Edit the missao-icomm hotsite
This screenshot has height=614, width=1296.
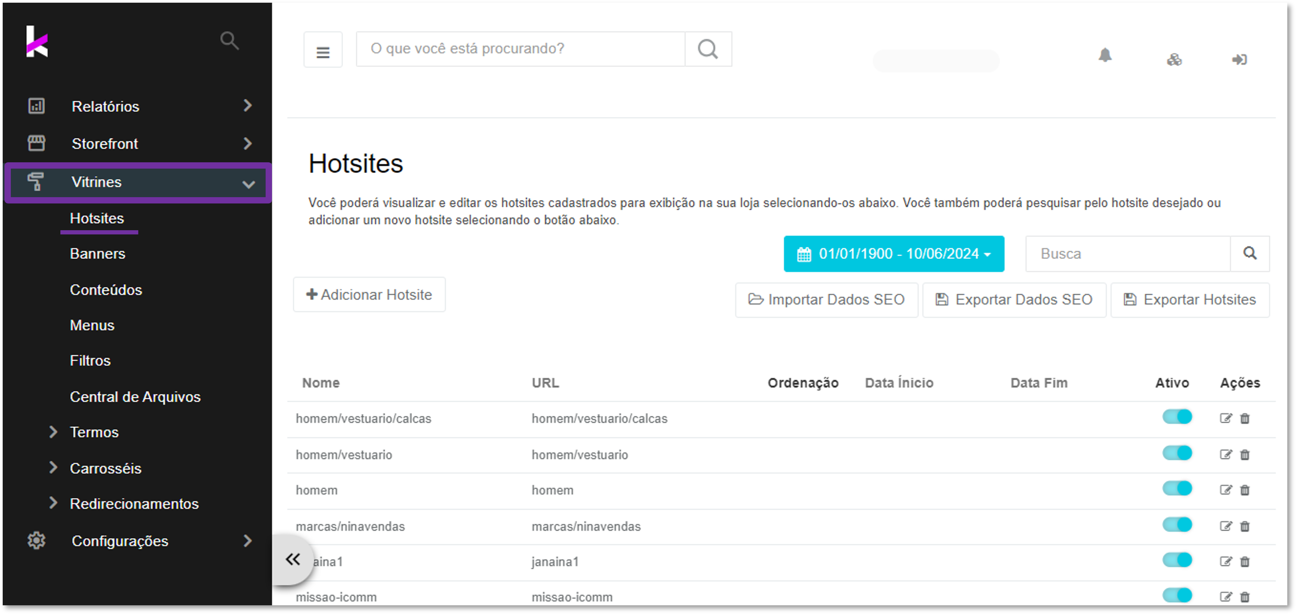click(1226, 597)
